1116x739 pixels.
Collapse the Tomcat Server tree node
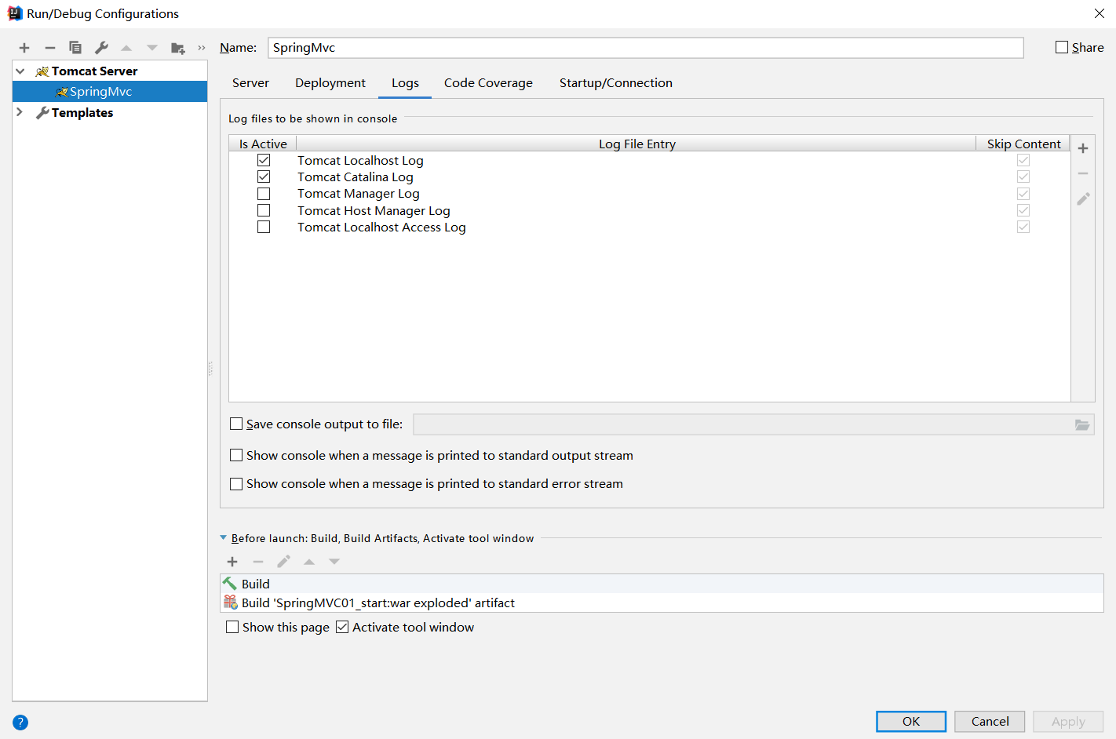[x=20, y=71]
